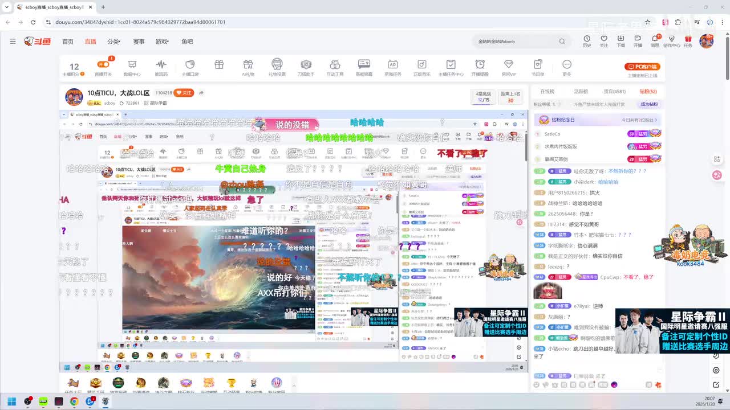Open the 互动工具 interaction tools
This screenshot has width=730, height=410.
(335, 68)
